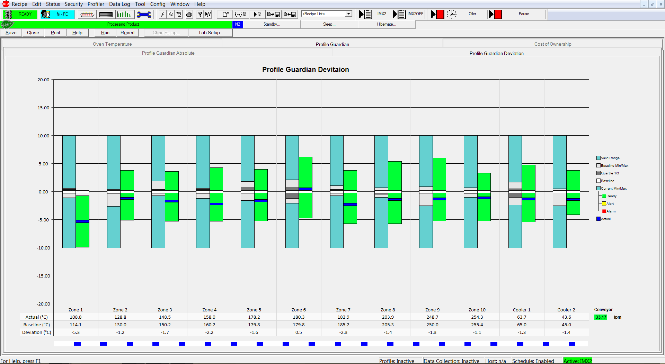Toggle the Pause control button
This screenshot has width=665, height=364.
523,14
